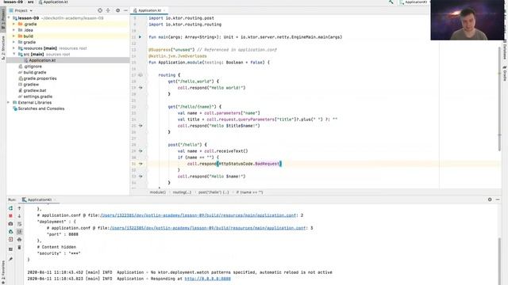Viewport: 508px width, 285px height.
Task: Expand the .idea folder
Action: (14, 30)
